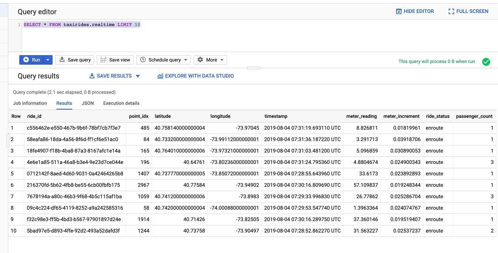Select ride_id 7678194a-a80c-46b3-9f68-4b5c115af1ba
The width and height of the screenshot is (498, 253).
[74, 196]
